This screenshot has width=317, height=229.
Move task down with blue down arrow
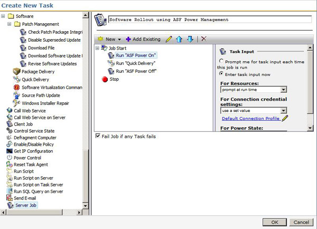(x=190, y=39)
